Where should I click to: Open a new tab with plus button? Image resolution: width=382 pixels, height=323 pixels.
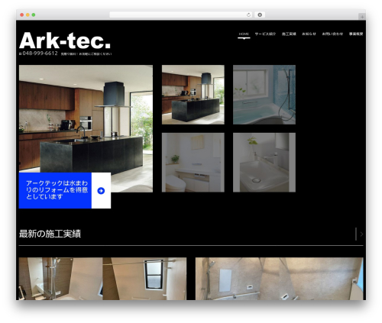click(x=362, y=17)
